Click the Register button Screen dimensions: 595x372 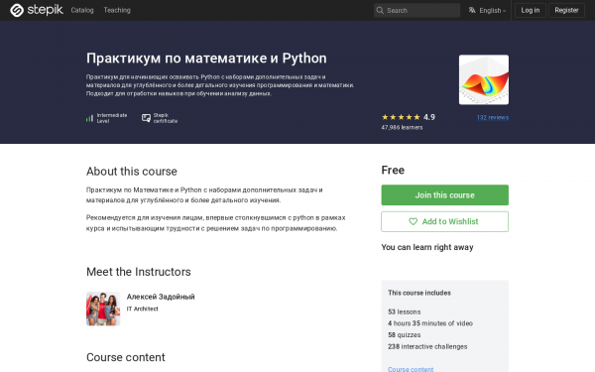tap(566, 10)
